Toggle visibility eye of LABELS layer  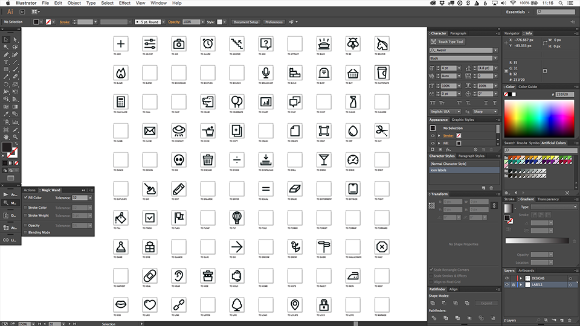(507, 285)
